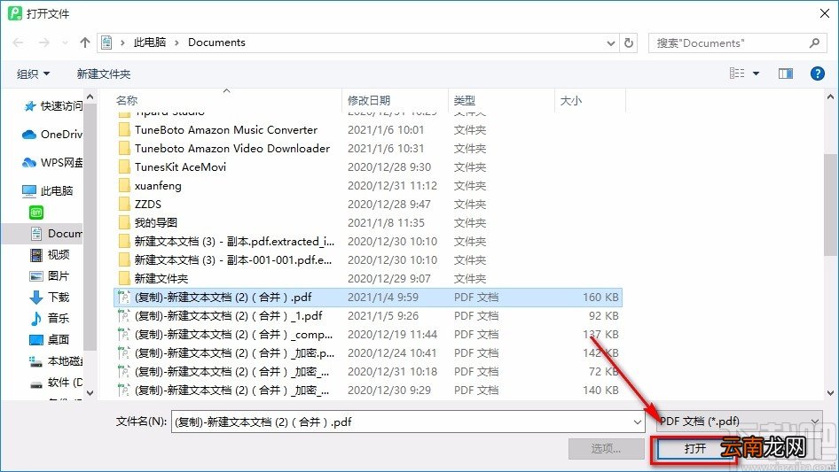The image size is (839, 472).
Task: Click 此电脑 in the address breadcrumb
Action: click(x=150, y=43)
